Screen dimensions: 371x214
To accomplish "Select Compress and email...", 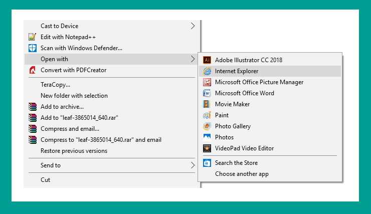I will click(112, 129).
